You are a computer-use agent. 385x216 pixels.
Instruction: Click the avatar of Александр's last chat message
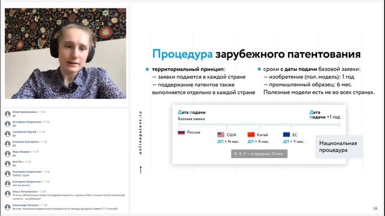point(8,207)
